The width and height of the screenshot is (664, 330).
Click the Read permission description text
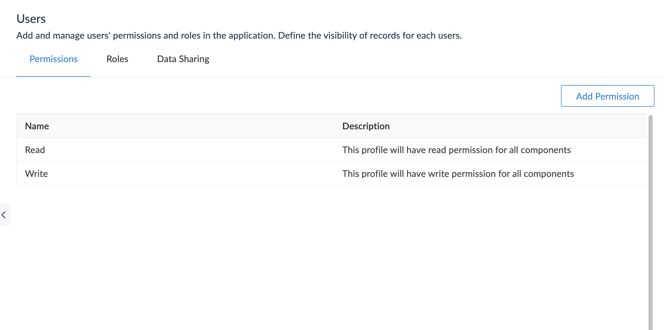pos(456,150)
